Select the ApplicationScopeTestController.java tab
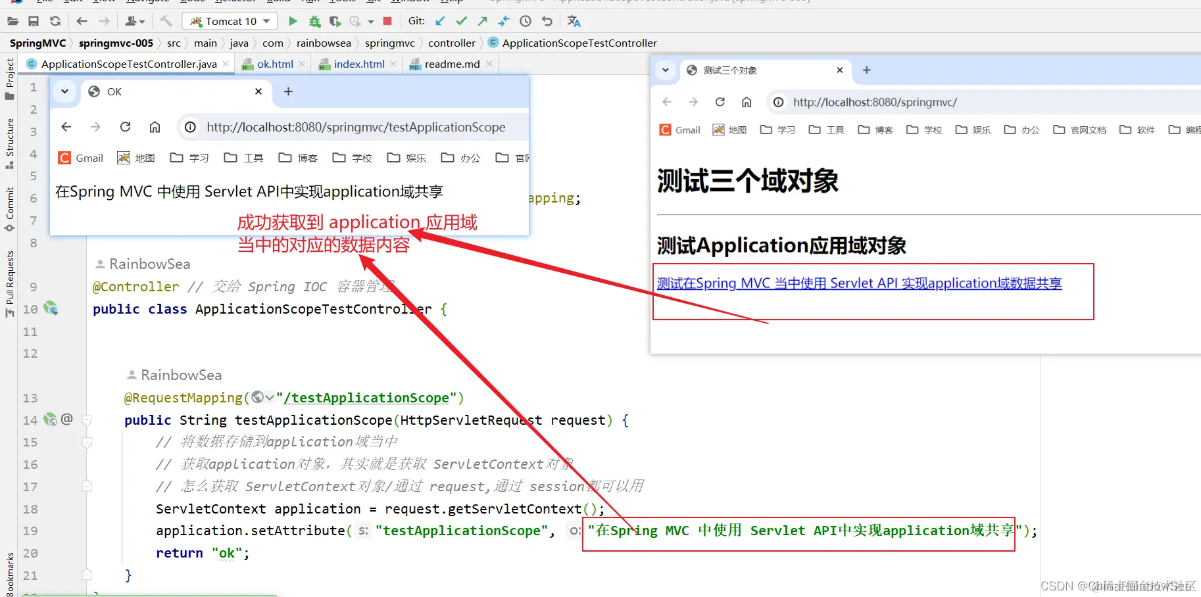Viewport: 1201px width, 597px height. [129, 64]
